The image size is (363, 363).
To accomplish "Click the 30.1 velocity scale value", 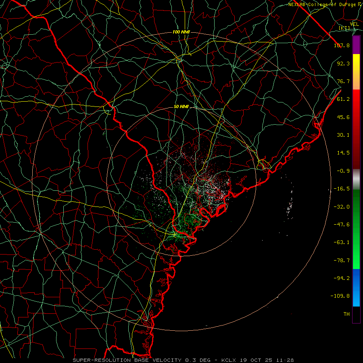I will 343,135.
